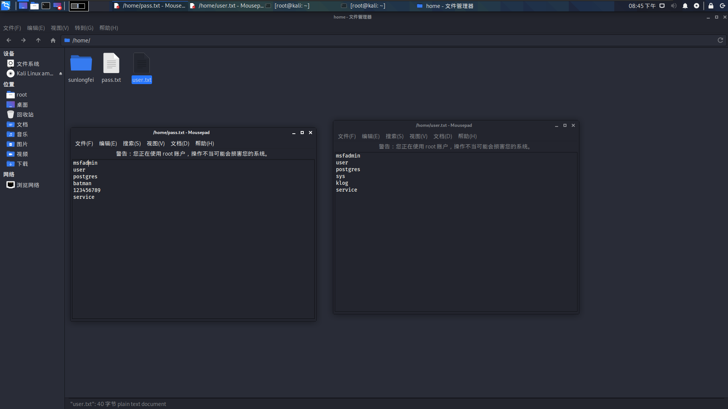The height and width of the screenshot is (409, 728).
Task: Click the /home/ location path bar
Action: pyautogui.click(x=81, y=40)
